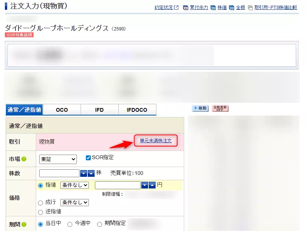
Task: Click the green help icon beside 市場
Action: pyautogui.click(x=24, y=159)
